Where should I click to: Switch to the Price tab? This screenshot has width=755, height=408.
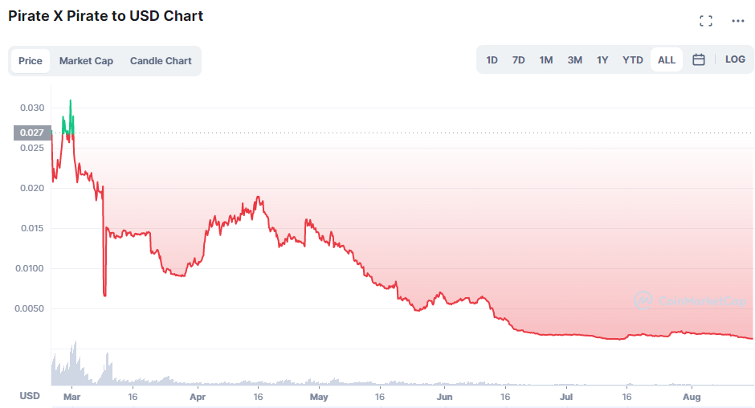31,61
